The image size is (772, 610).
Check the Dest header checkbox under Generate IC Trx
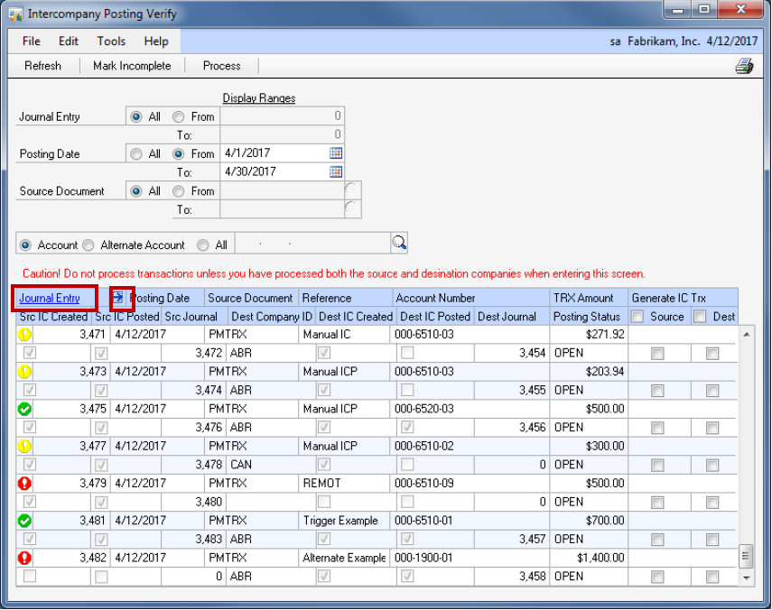(x=700, y=317)
